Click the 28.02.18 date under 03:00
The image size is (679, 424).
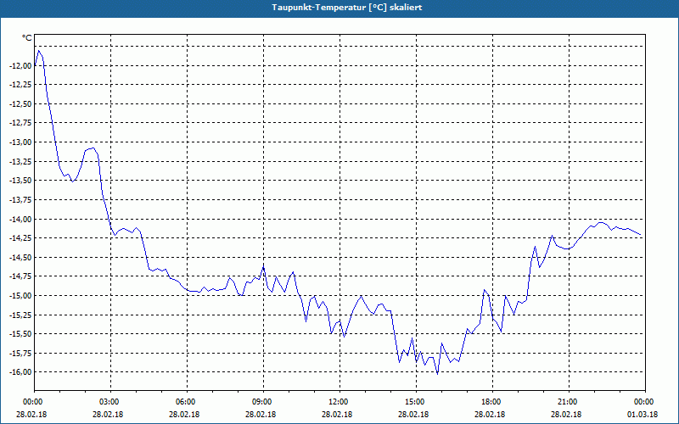coord(108,415)
